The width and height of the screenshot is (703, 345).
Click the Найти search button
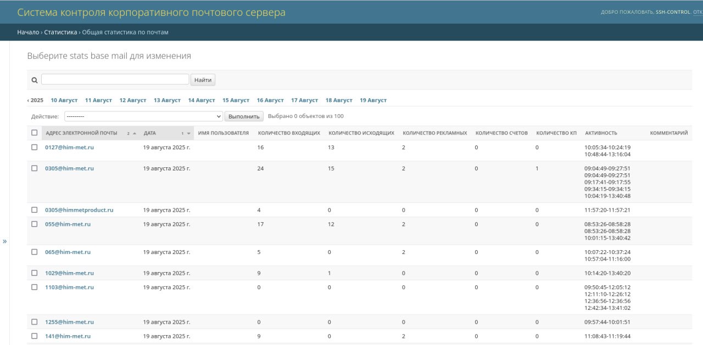point(203,80)
